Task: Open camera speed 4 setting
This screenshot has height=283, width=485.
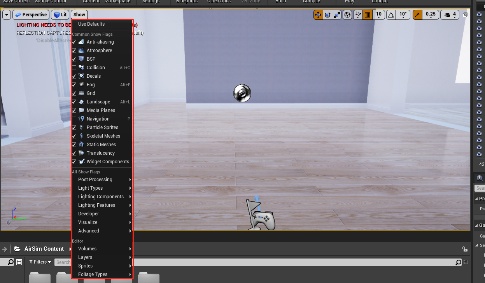Action: click(x=450, y=15)
